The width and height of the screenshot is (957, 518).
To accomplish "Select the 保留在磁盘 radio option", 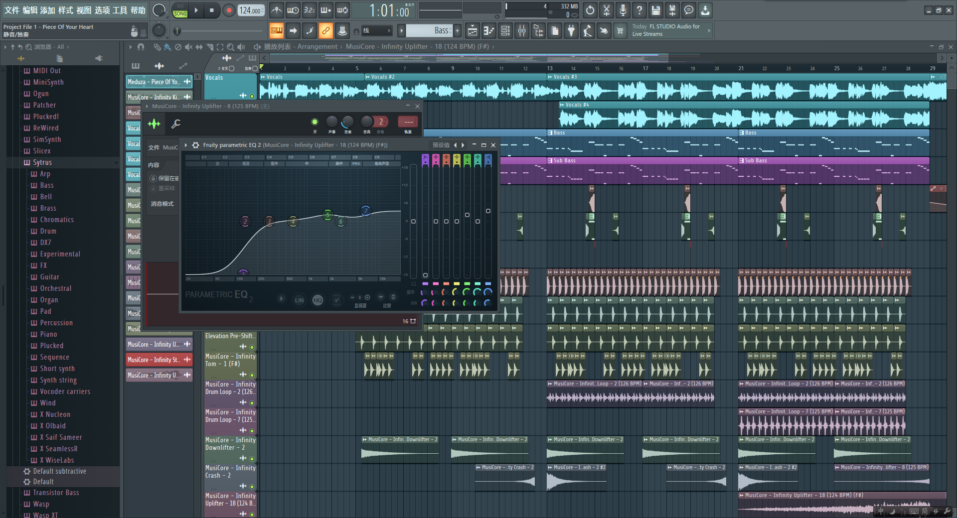I will [154, 178].
